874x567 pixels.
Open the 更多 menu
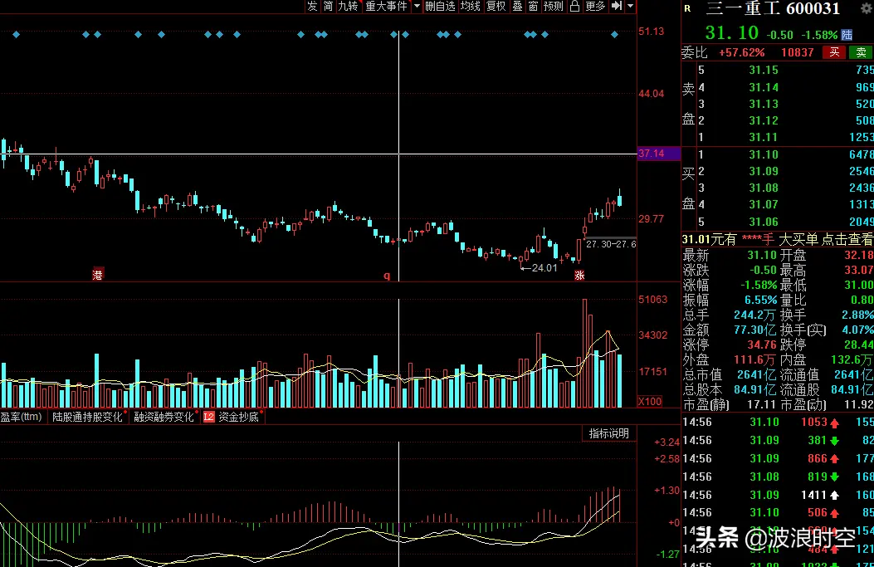point(595,7)
